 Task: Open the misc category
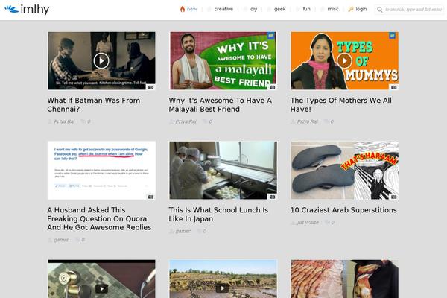333,9
